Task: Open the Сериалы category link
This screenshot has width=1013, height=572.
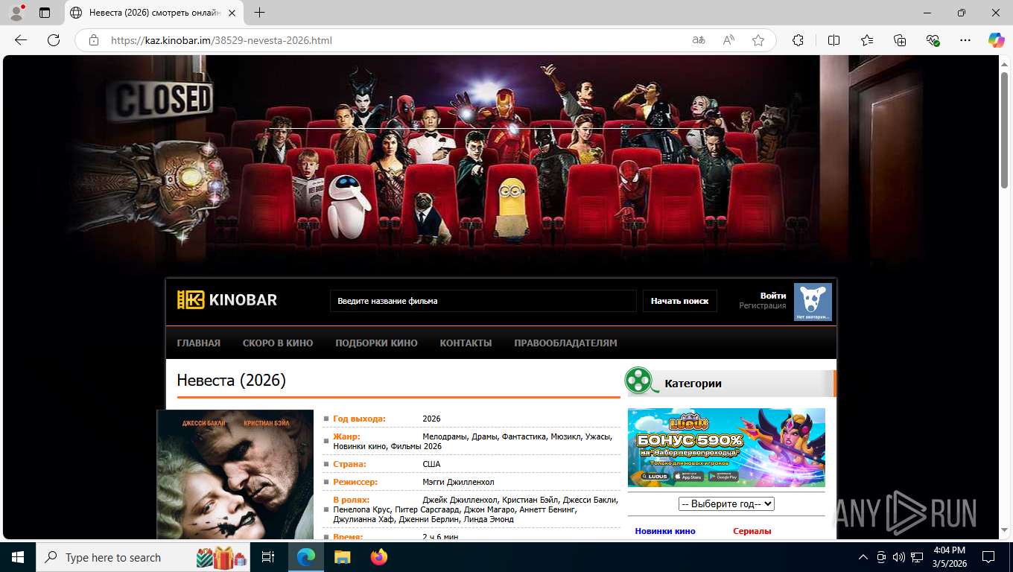Action: [752, 531]
